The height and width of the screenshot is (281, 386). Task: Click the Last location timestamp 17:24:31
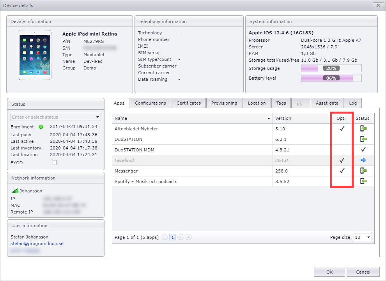(74, 155)
